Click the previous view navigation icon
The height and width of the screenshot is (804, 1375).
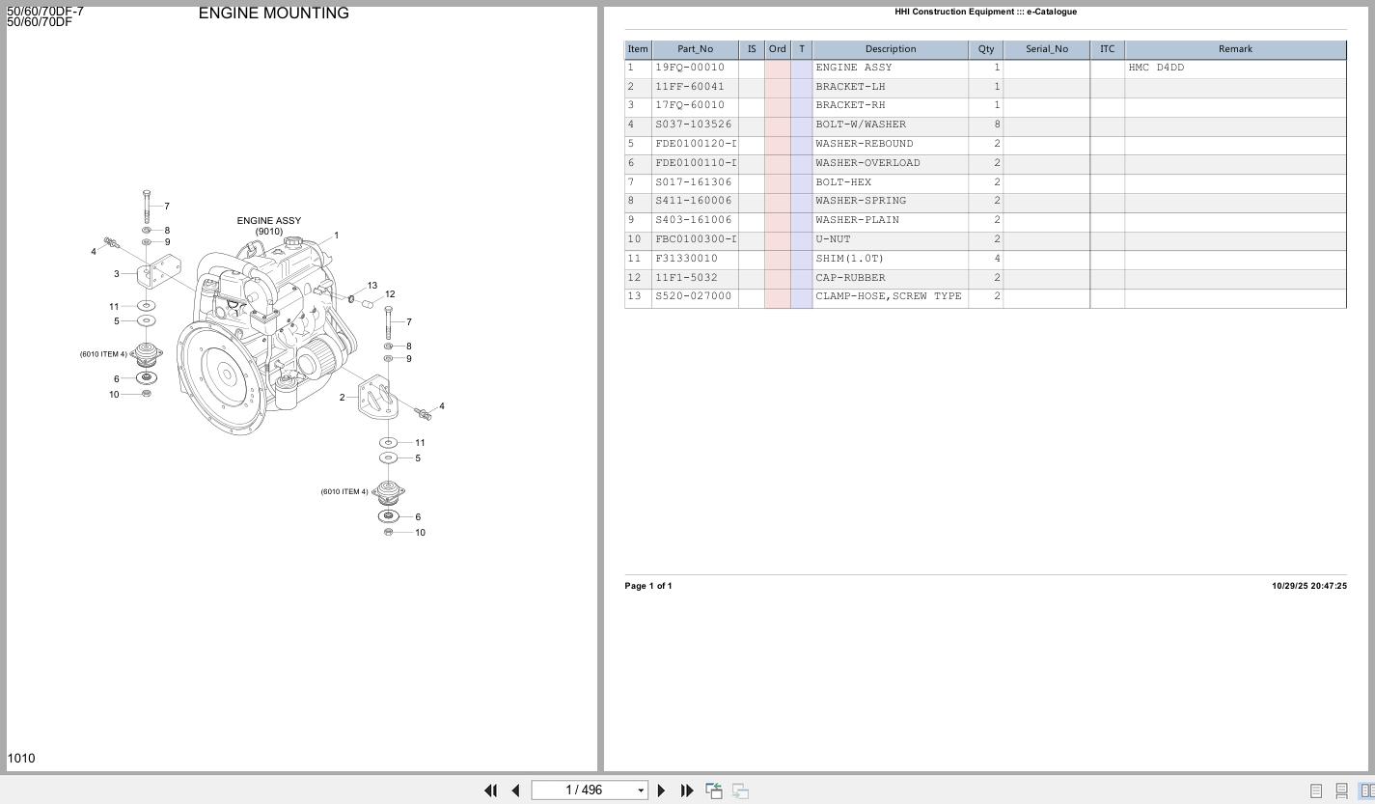pos(714,790)
